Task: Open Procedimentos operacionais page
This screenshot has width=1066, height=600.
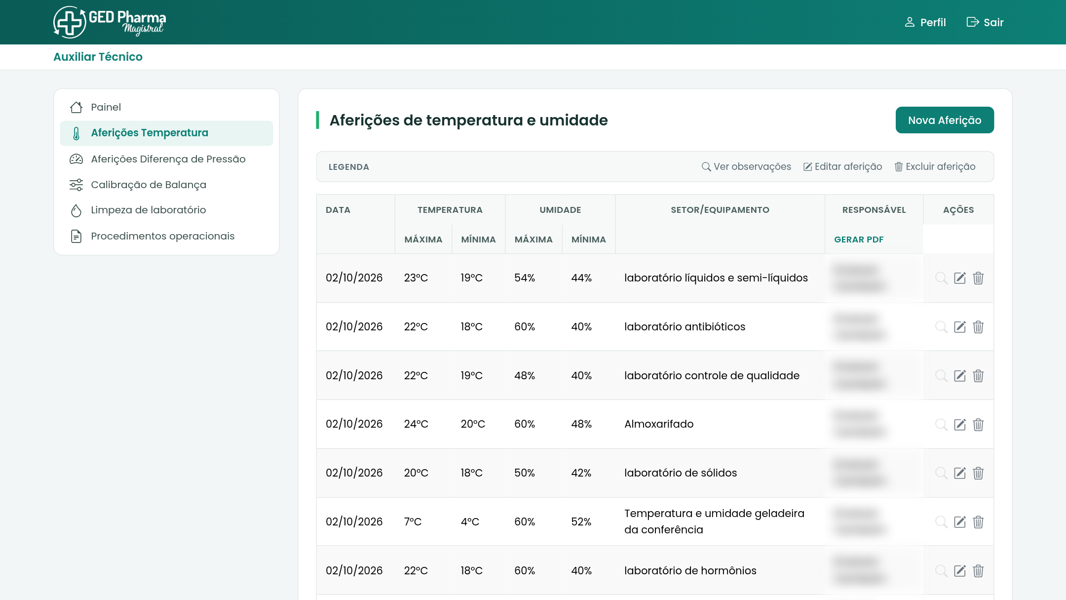Action: pyautogui.click(x=166, y=236)
